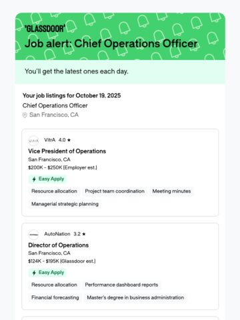Select the Financial forecasting tag
The width and height of the screenshot is (240, 320).
(55, 297)
